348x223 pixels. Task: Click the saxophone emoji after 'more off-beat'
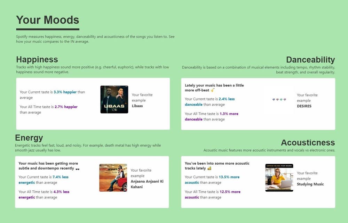pyautogui.click(x=213, y=90)
